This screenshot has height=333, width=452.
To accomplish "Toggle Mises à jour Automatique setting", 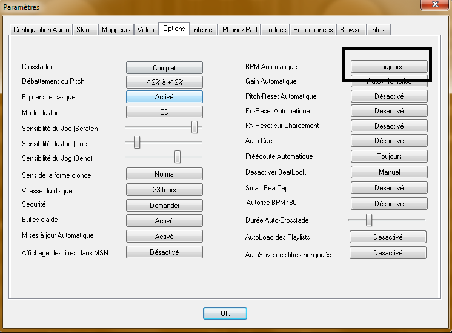I will coord(164,237).
